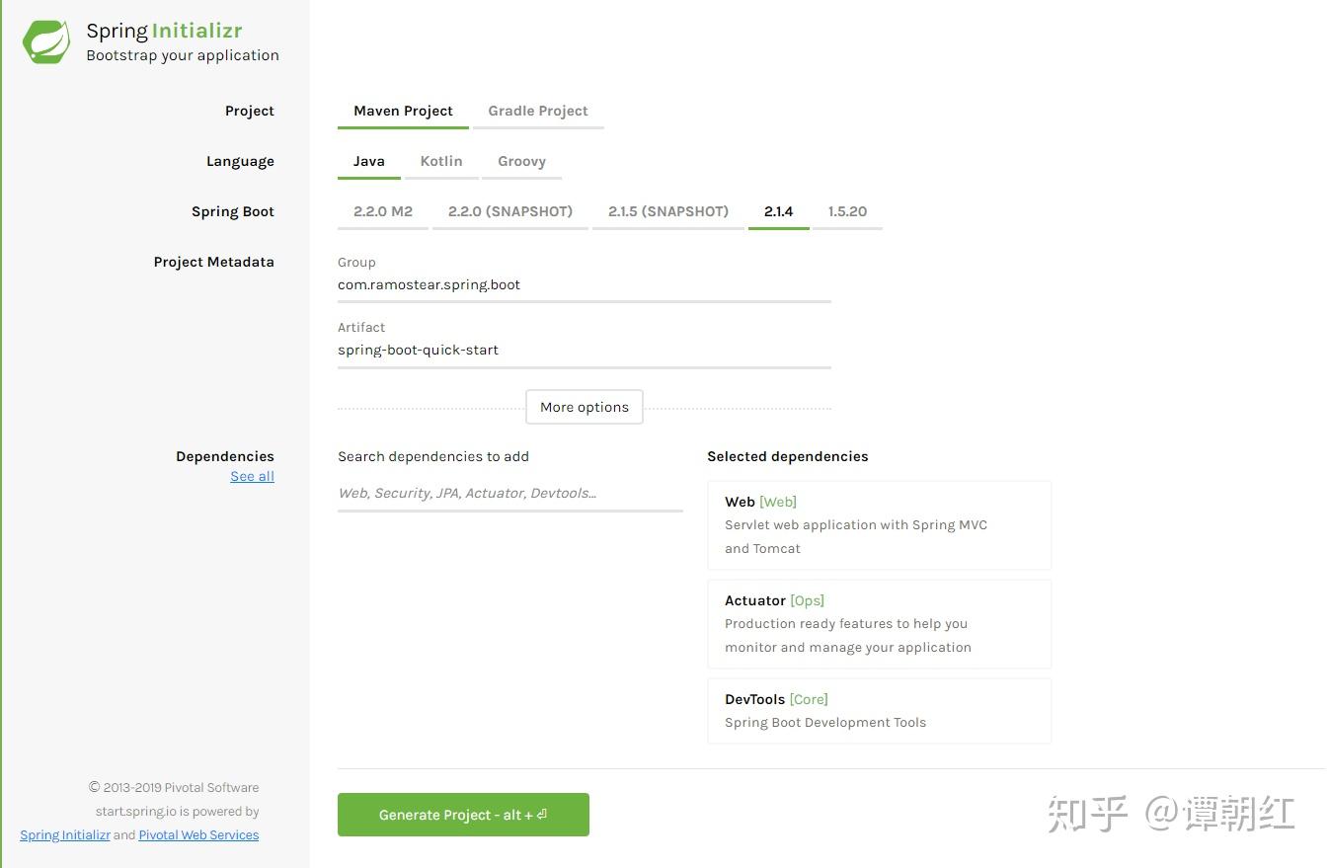This screenshot has width=1329, height=868.
Task: Open the See all dependencies link
Action: 252,476
